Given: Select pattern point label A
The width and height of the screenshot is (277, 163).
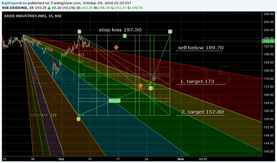Looking at the screenshot, I should point(78,119).
